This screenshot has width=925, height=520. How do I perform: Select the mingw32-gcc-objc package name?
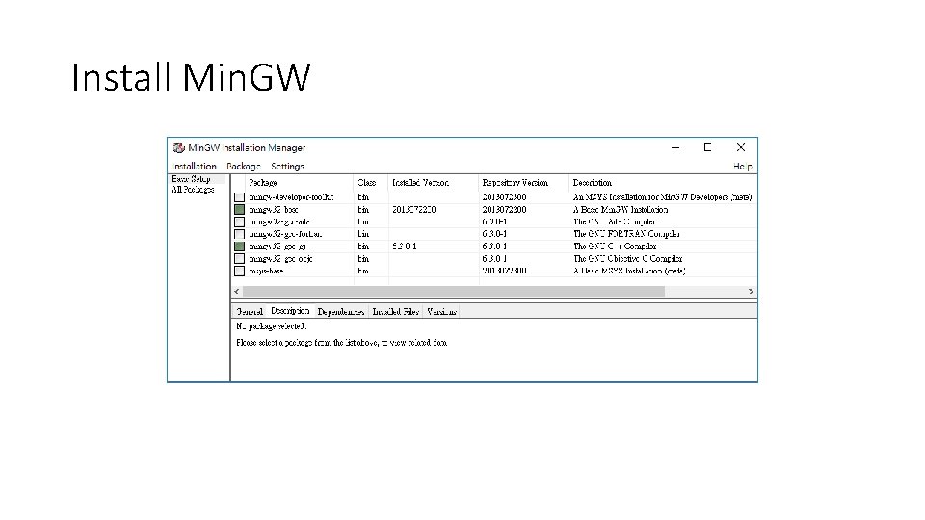coord(280,259)
